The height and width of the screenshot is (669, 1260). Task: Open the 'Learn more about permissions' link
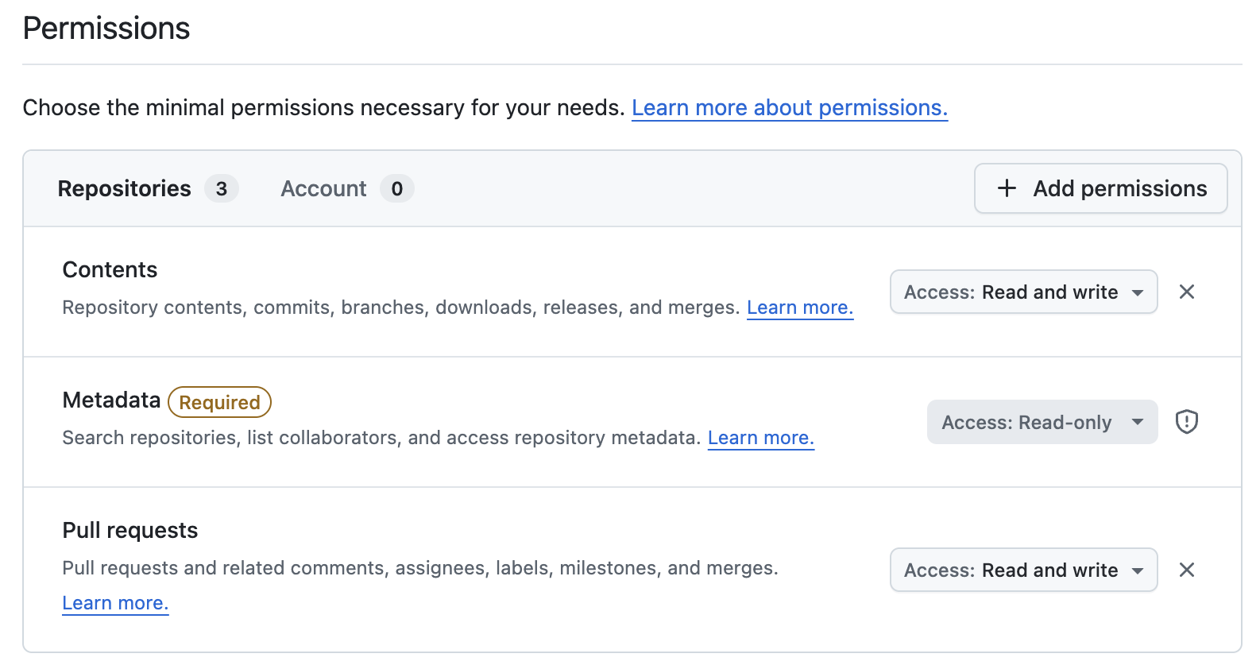[789, 107]
